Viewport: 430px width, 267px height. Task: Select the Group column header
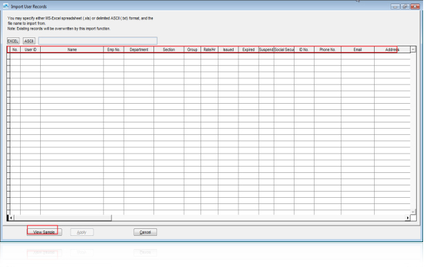pyautogui.click(x=192, y=50)
